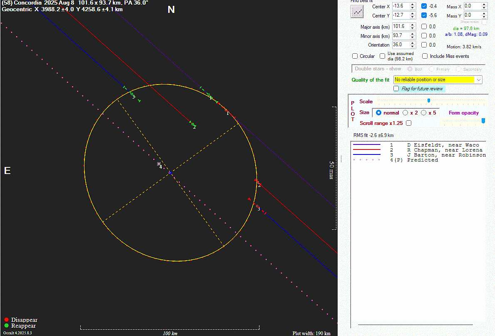
Task: Uncheck the Center Y fit checkbox
Action: click(424, 15)
